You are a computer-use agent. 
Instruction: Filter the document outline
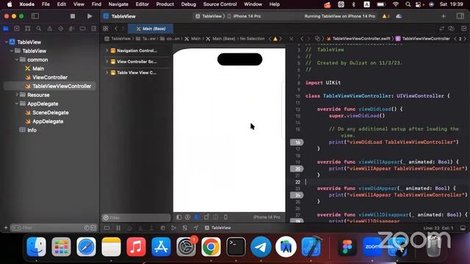tap(137, 218)
